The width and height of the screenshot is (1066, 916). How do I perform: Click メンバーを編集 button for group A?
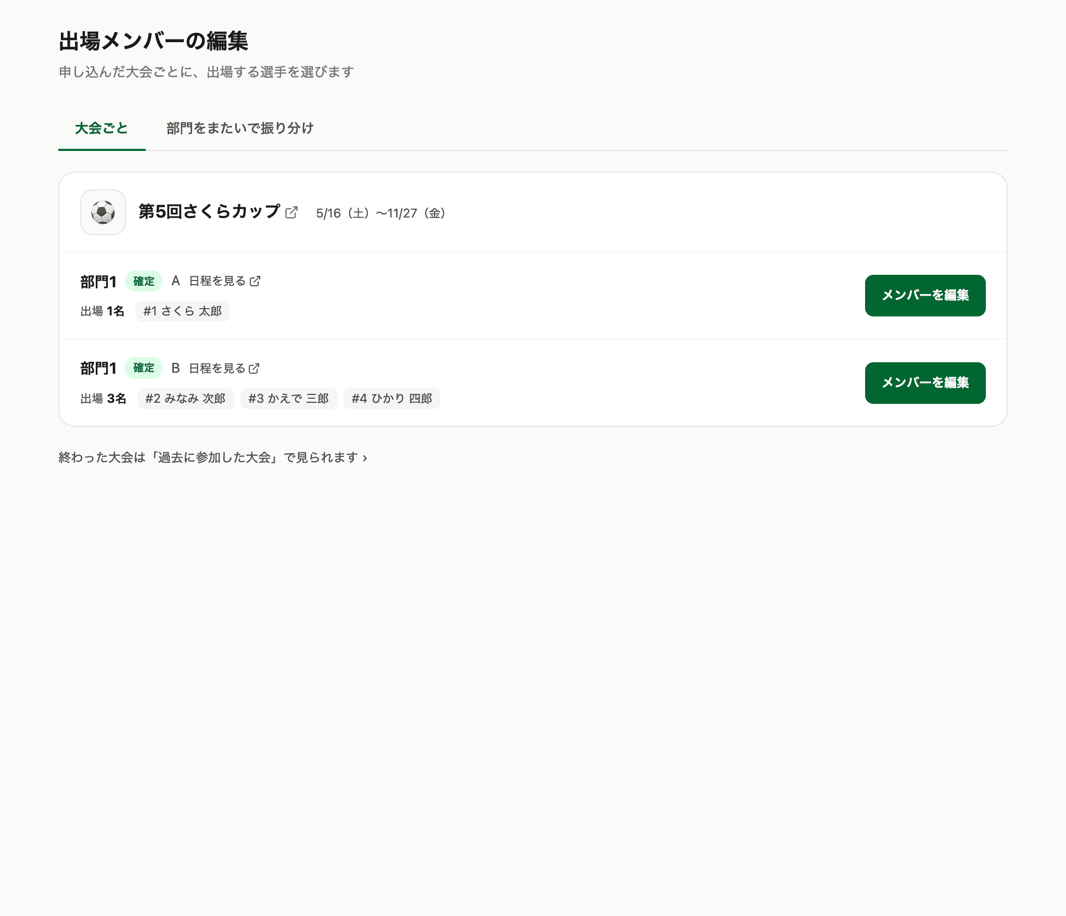pyautogui.click(x=925, y=296)
